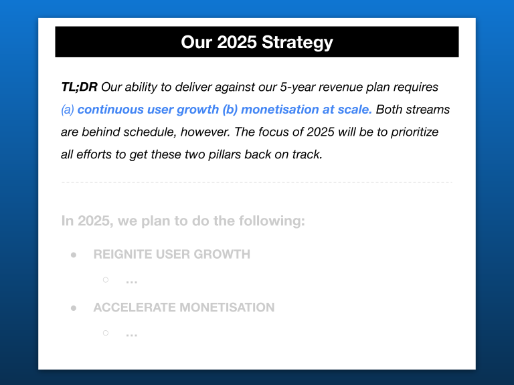514x385 pixels.
Task: Click the blue "(a)" marker
Action: coord(68,110)
